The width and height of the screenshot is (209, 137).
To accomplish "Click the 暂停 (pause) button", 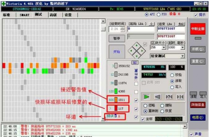I will point(117,38).
